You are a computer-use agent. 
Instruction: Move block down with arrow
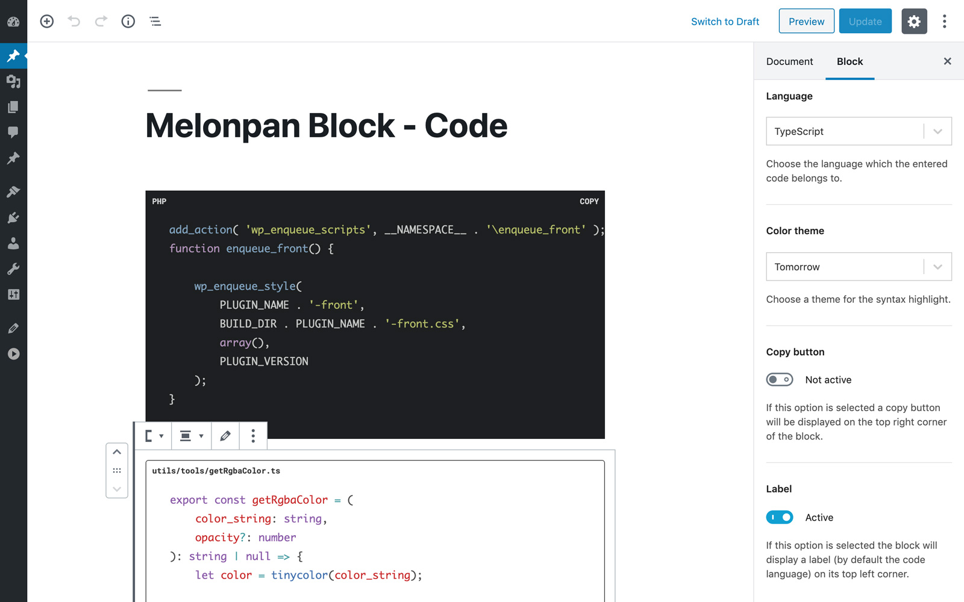pyautogui.click(x=117, y=489)
